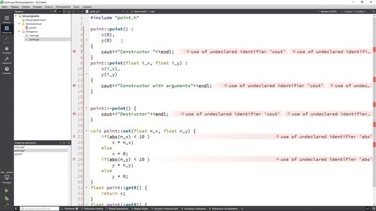Collapse the test_programm project node

point(16,16)
